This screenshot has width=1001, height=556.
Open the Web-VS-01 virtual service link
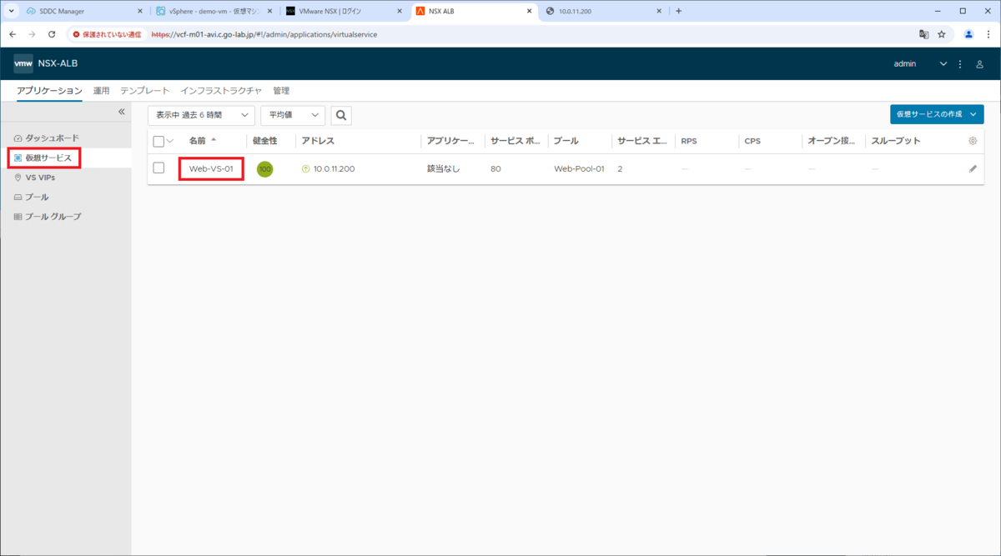[210, 169]
